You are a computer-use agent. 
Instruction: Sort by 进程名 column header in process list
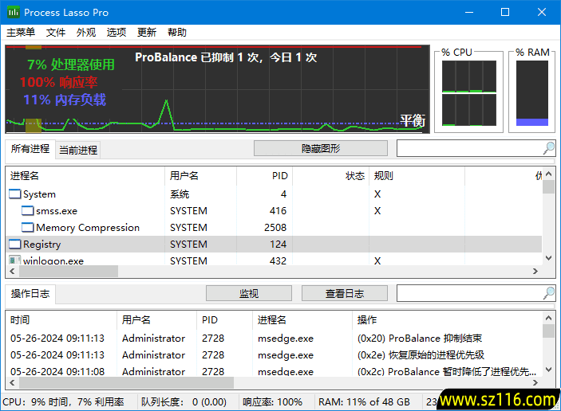coord(85,176)
